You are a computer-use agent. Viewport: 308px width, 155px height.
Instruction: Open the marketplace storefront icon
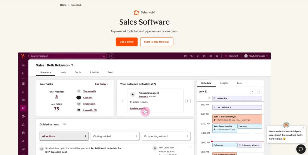198,56
